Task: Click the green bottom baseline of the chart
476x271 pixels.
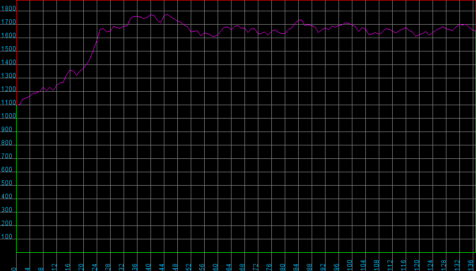Action: [242, 252]
